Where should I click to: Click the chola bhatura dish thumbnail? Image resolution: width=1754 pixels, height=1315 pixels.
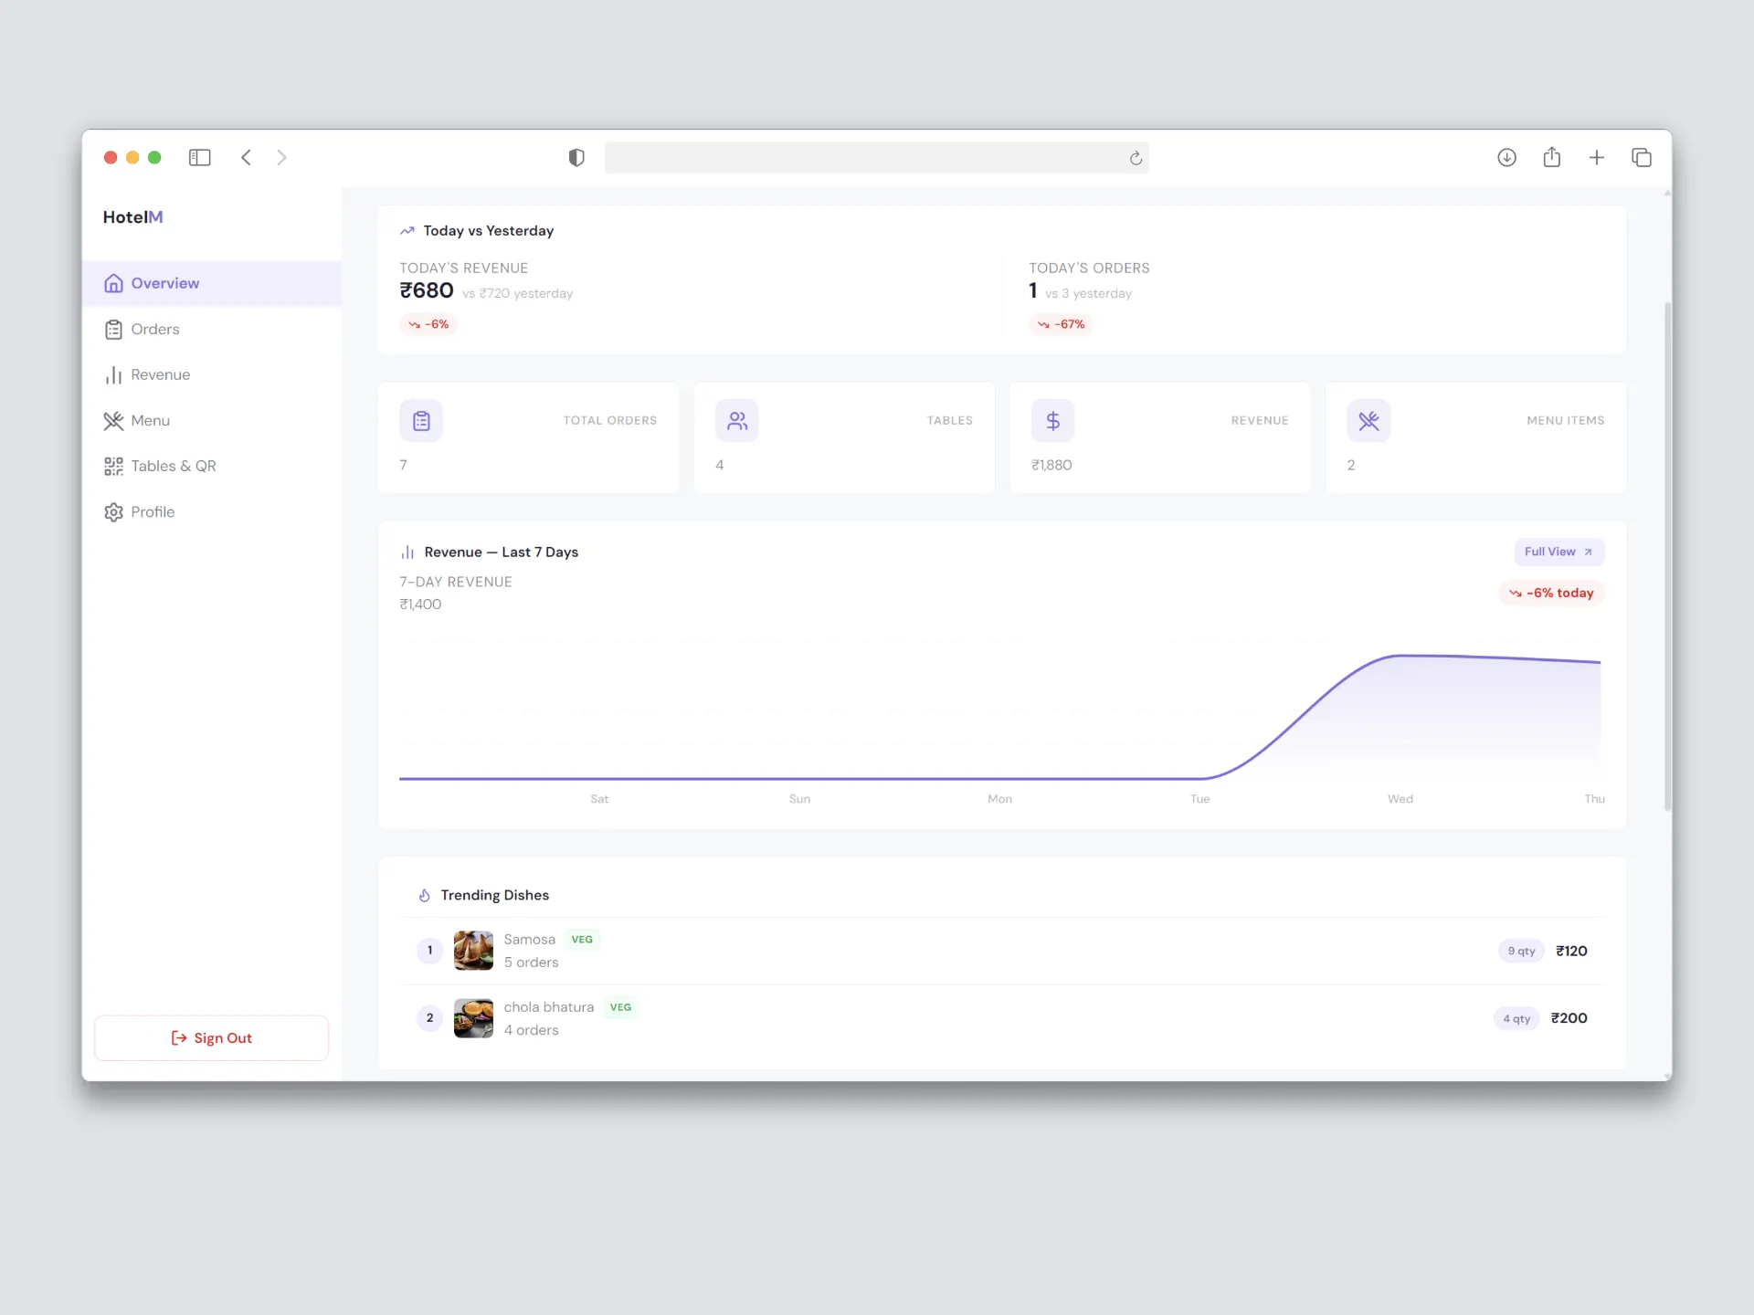tap(473, 1018)
